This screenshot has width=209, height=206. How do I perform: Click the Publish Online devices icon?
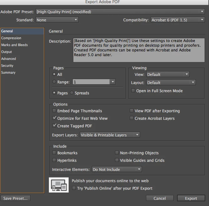pyautogui.click(x=59, y=185)
